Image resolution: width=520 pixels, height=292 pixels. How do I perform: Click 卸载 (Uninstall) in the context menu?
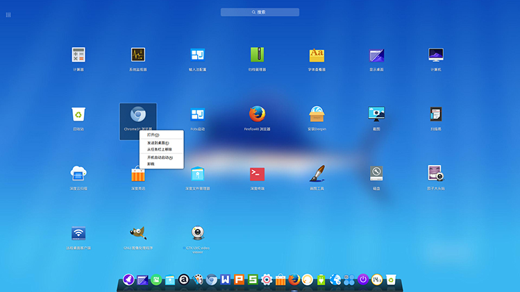pos(151,164)
